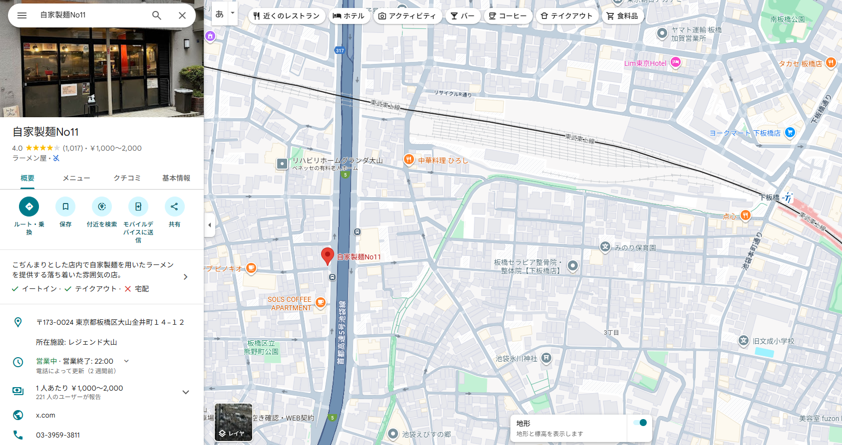Switch to the メニュー tab
Image resolution: width=842 pixels, height=445 pixels.
[76, 178]
